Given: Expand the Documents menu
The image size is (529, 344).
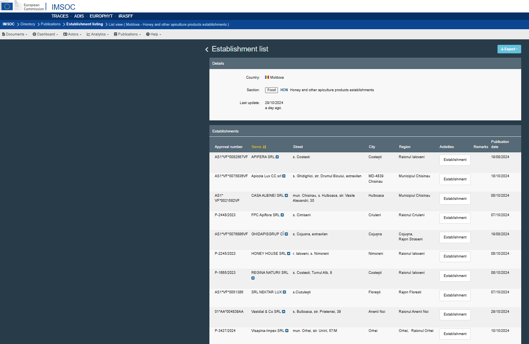Looking at the screenshot, I should [x=15, y=34].
